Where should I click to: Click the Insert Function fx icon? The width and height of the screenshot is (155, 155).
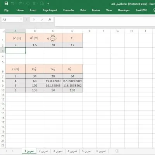click(x=50, y=19)
